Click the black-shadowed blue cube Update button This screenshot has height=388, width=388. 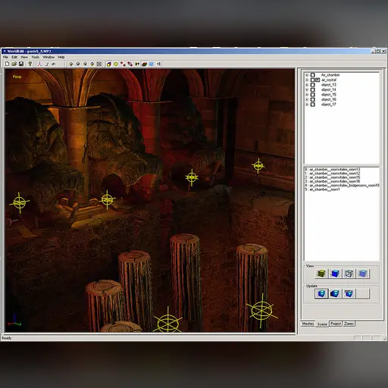[335, 293]
